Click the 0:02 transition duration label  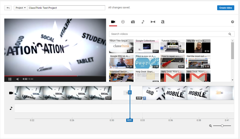pyautogui.click(x=139, y=98)
